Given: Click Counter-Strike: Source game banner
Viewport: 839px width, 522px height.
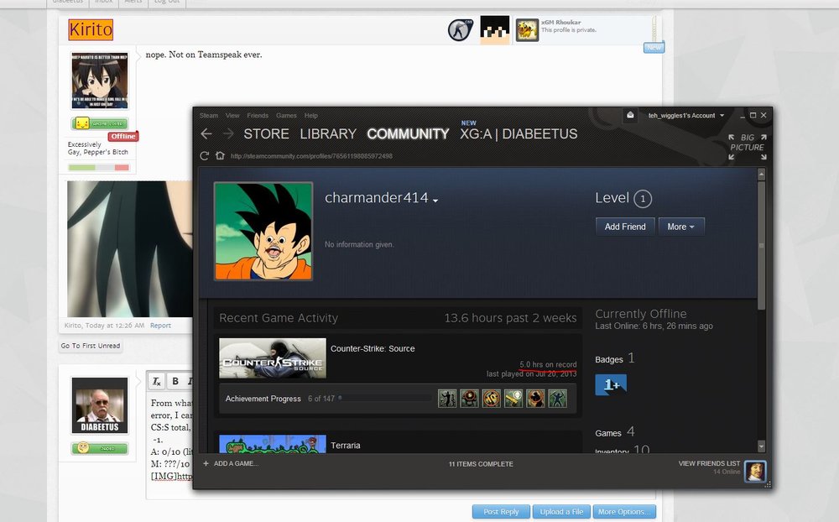Looking at the screenshot, I should point(273,358).
